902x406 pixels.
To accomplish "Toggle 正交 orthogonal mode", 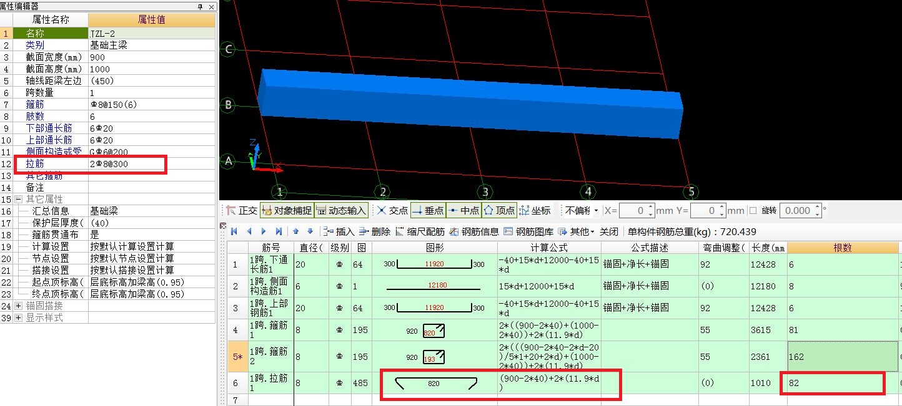I will pyautogui.click(x=241, y=211).
